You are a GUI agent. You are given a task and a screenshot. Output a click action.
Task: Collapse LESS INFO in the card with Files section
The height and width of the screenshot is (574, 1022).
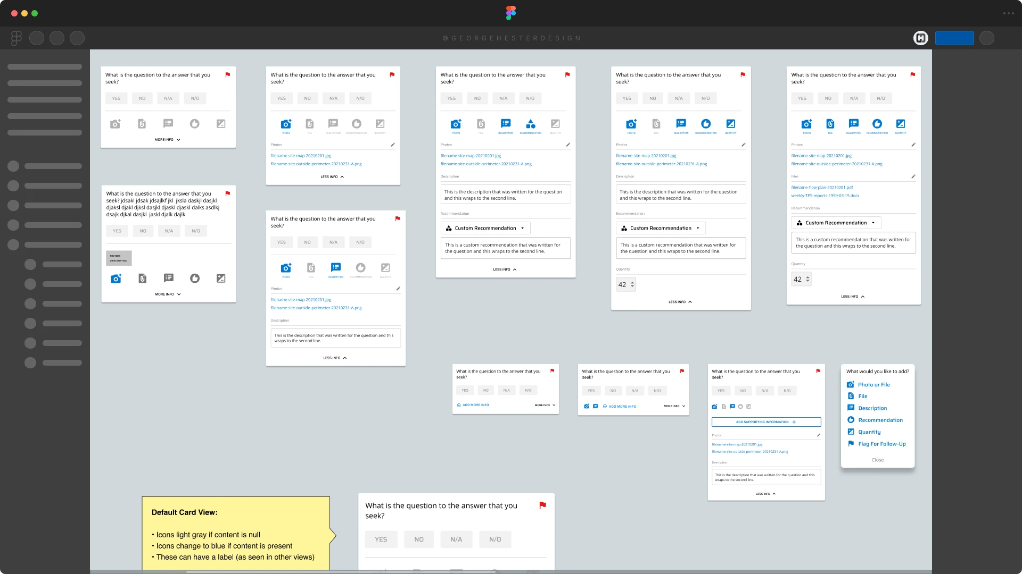click(853, 297)
